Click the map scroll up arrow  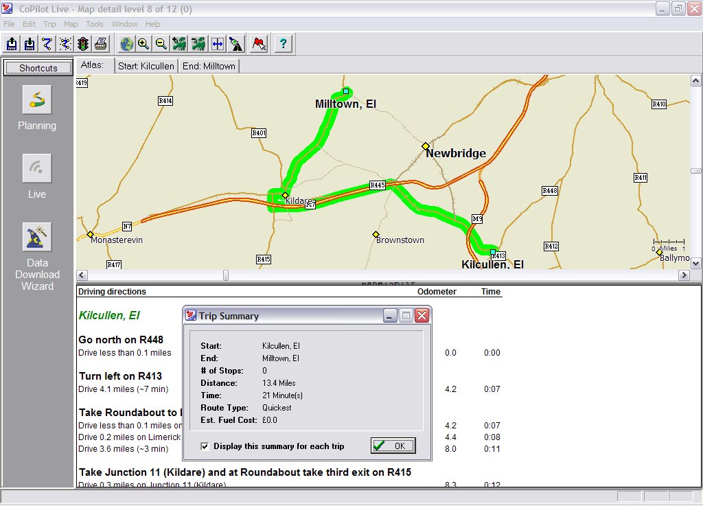[x=696, y=81]
